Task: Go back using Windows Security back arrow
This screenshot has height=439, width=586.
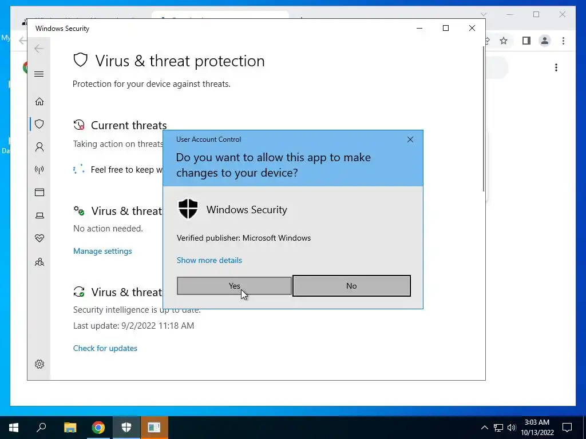Action: (39, 49)
